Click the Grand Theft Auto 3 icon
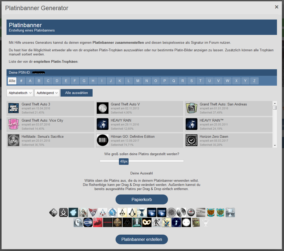This screenshot has width=284, height=251. [x=14, y=108]
